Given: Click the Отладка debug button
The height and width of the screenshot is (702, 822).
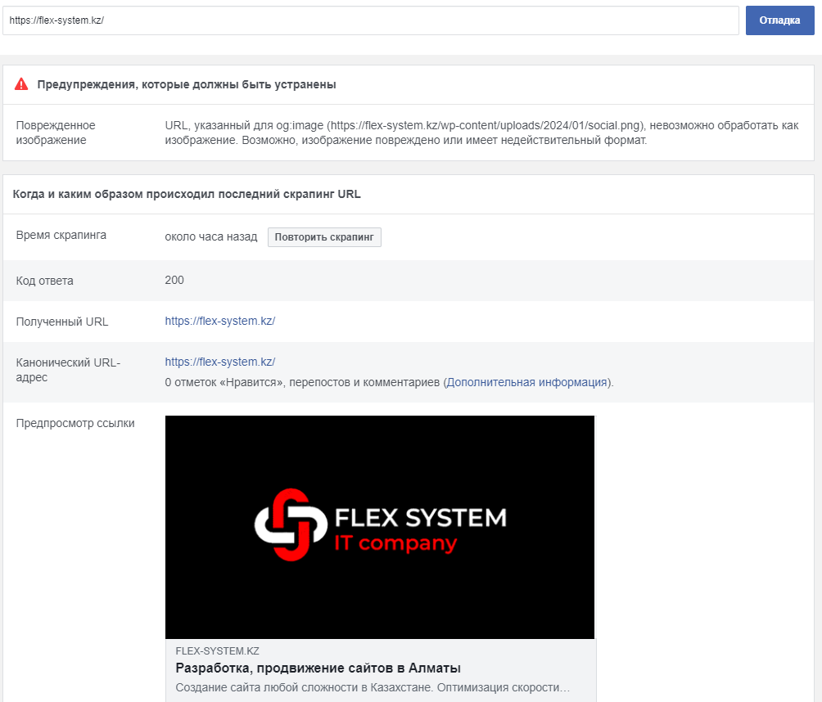Looking at the screenshot, I should [x=779, y=20].
